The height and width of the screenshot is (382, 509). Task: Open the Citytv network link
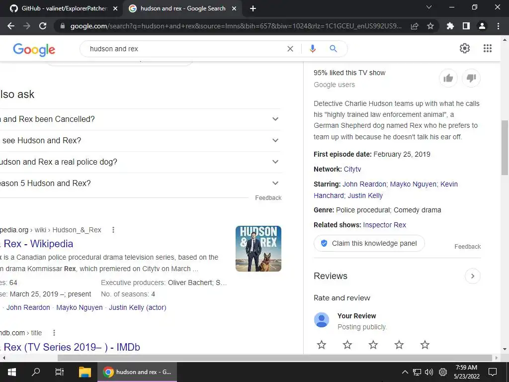(x=352, y=169)
